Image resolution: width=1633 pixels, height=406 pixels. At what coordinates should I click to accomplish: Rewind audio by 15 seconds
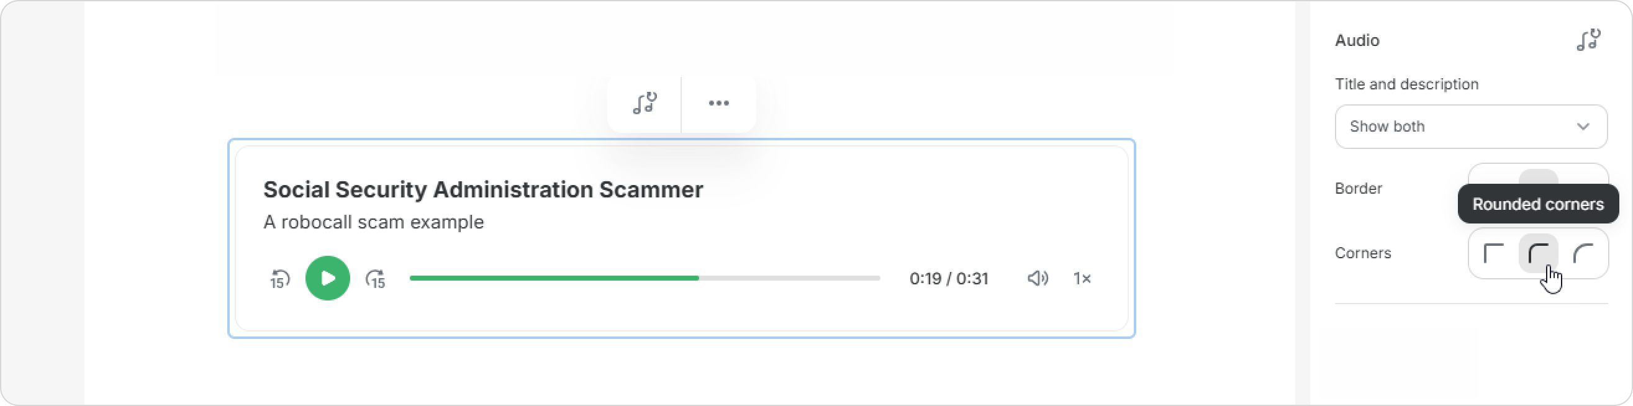279,279
